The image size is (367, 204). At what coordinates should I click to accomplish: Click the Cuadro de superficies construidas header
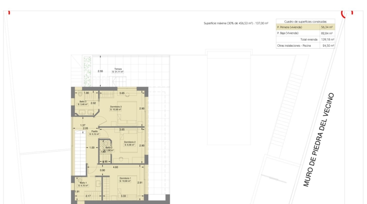point(305,21)
